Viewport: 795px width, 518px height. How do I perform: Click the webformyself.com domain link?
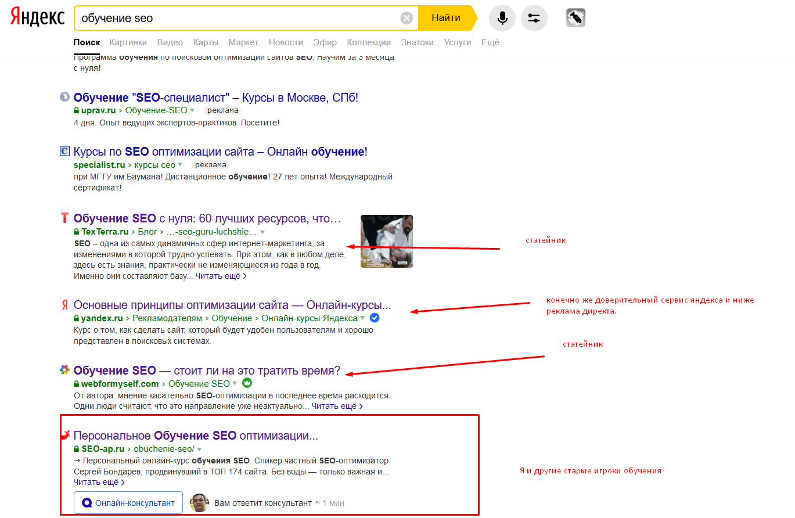(120, 384)
